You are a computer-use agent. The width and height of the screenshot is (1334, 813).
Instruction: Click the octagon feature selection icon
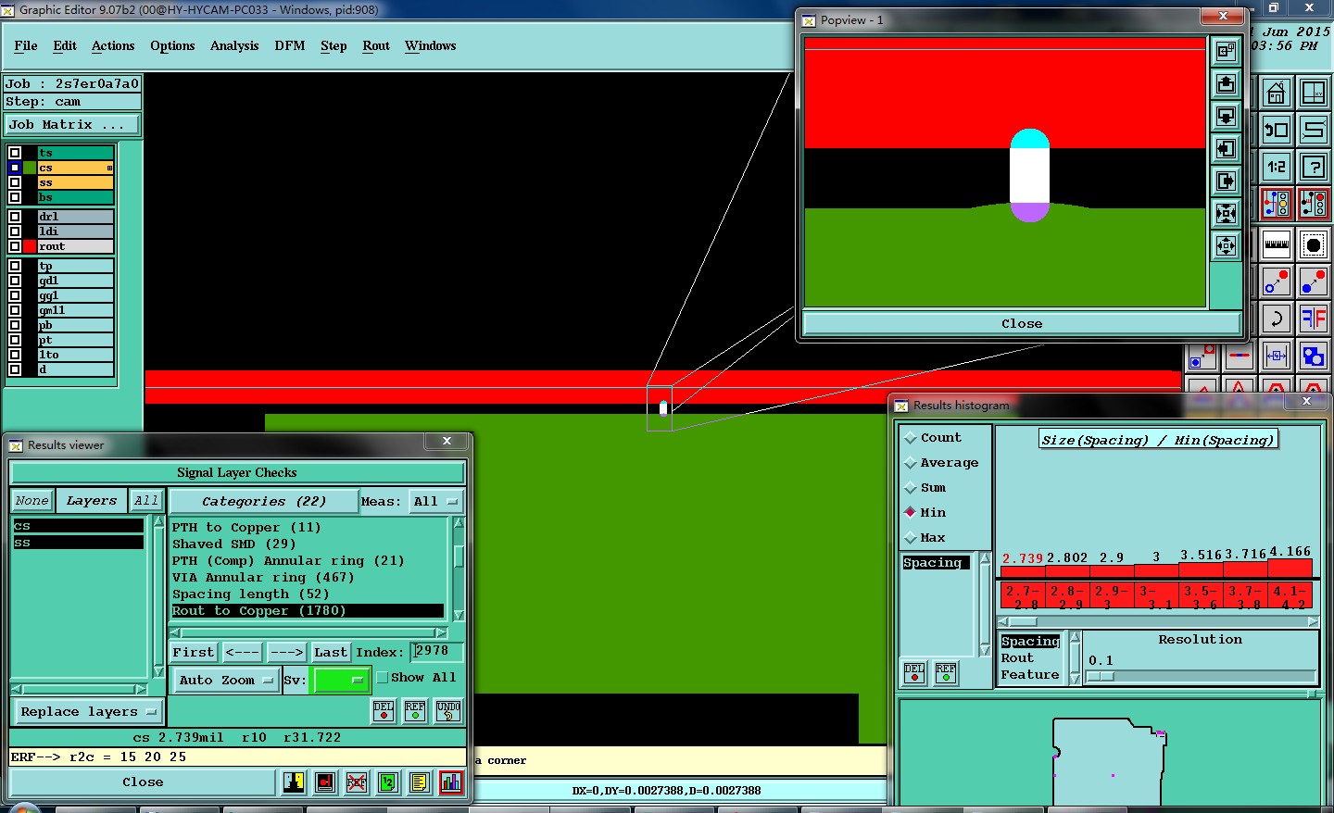[x=1314, y=244]
